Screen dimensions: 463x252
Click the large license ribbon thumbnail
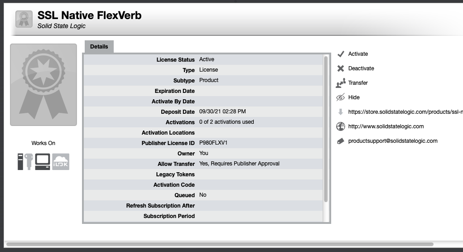tap(43, 85)
